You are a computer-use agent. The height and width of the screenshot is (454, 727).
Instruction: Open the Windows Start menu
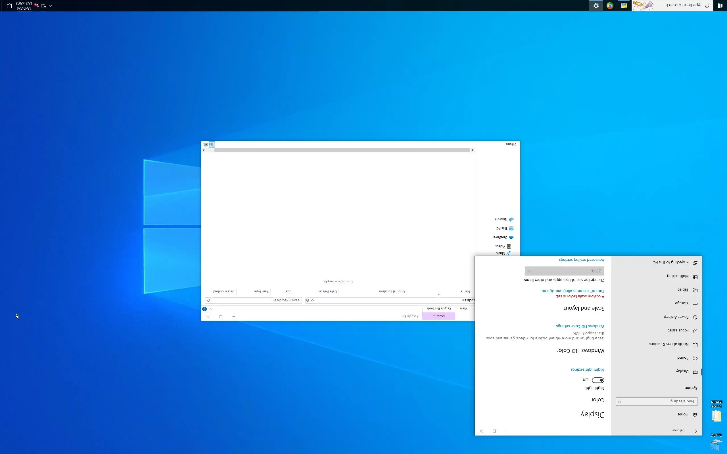720,6
